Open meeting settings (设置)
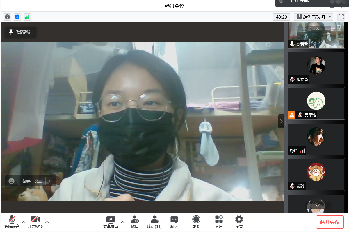 (x=239, y=222)
